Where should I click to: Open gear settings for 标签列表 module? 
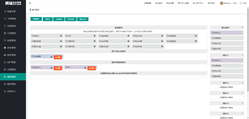[162, 46]
